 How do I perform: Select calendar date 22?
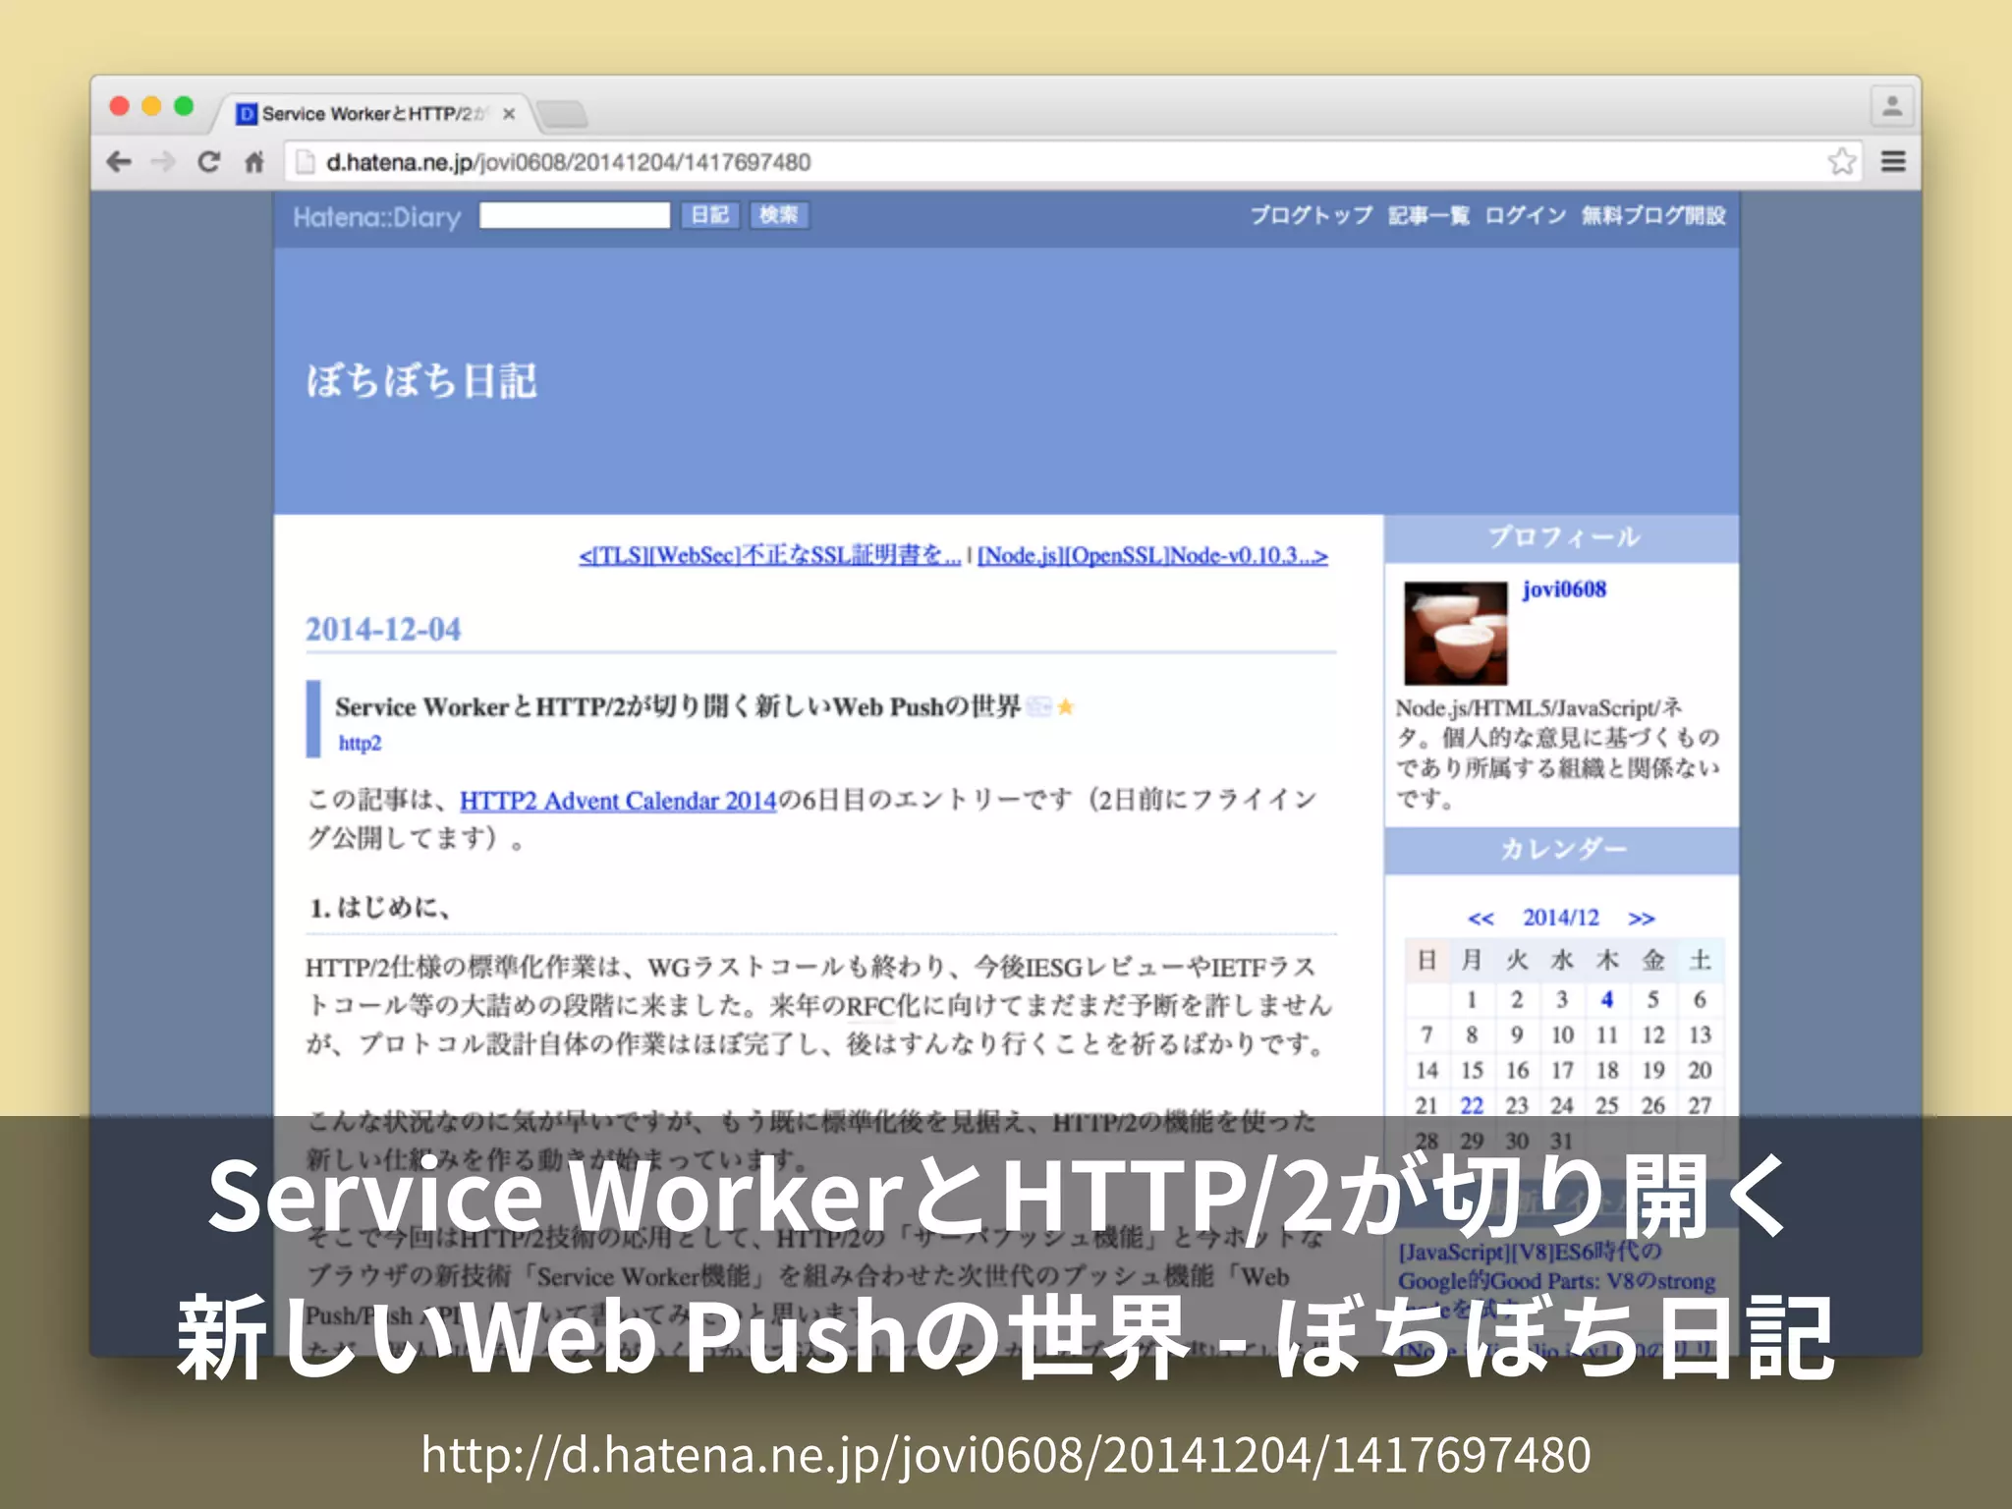click(x=1471, y=1105)
